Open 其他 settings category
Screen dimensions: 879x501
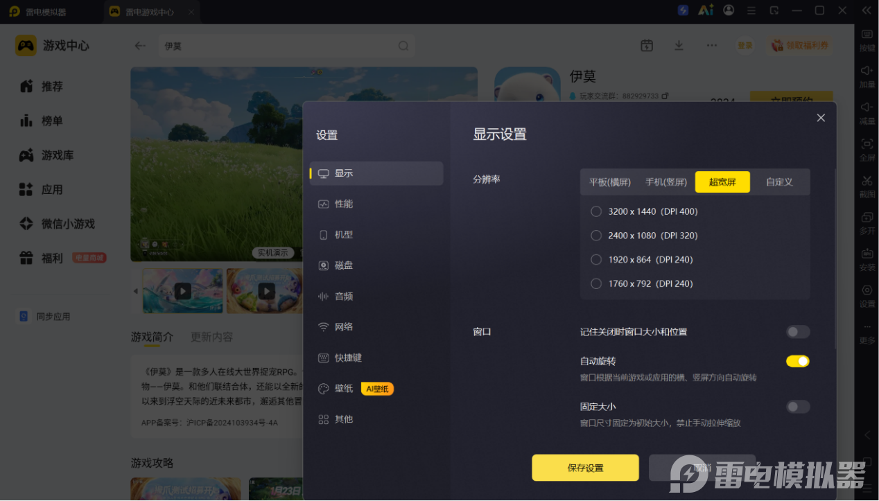click(x=376, y=419)
